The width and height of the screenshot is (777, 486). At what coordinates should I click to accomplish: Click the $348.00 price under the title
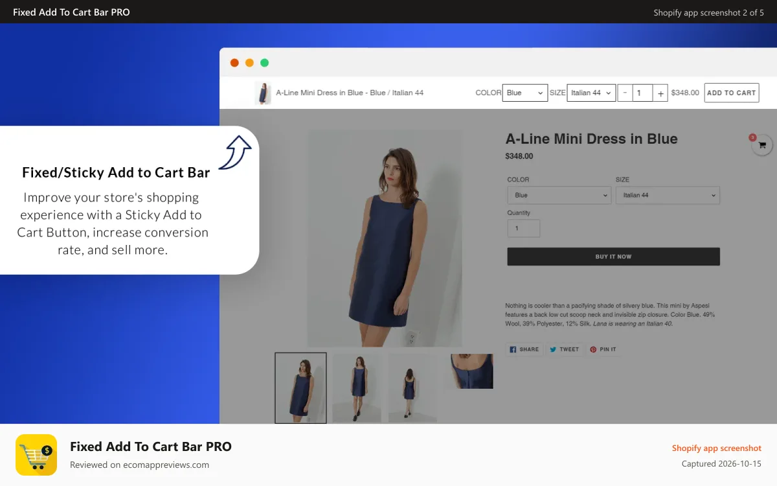(519, 156)
